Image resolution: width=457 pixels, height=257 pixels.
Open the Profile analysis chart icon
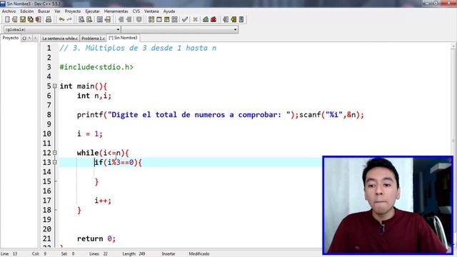tap(206, 19)
